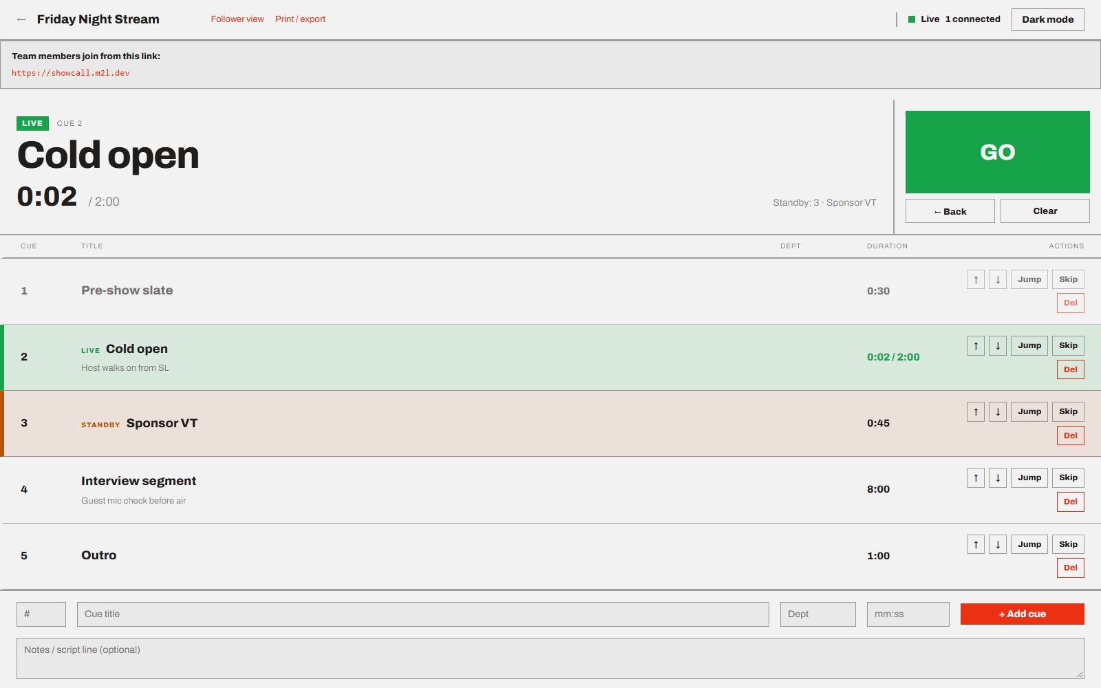Image resolution: width=1101 pixels, height=688 pixels.
Task: Jump to Pre-show slate cue
Action: click(x=1029, y=279)
